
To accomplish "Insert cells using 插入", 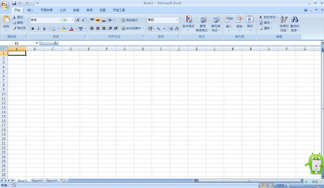I will tap(229, 23).
